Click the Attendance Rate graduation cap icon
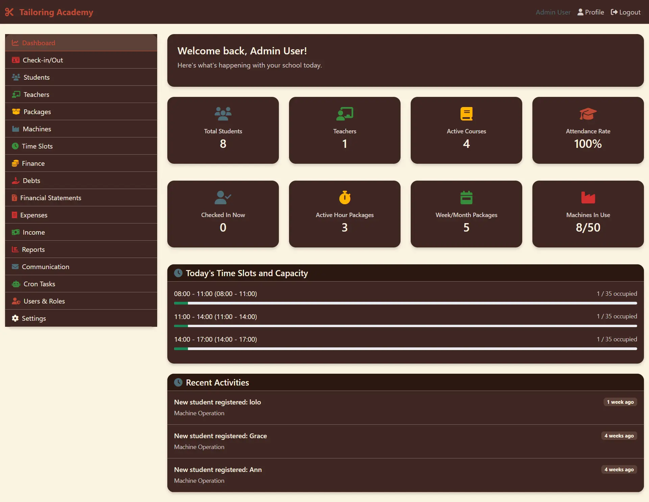Image resolution: width=649 pixels, height=502 pixels. [588, 114]
